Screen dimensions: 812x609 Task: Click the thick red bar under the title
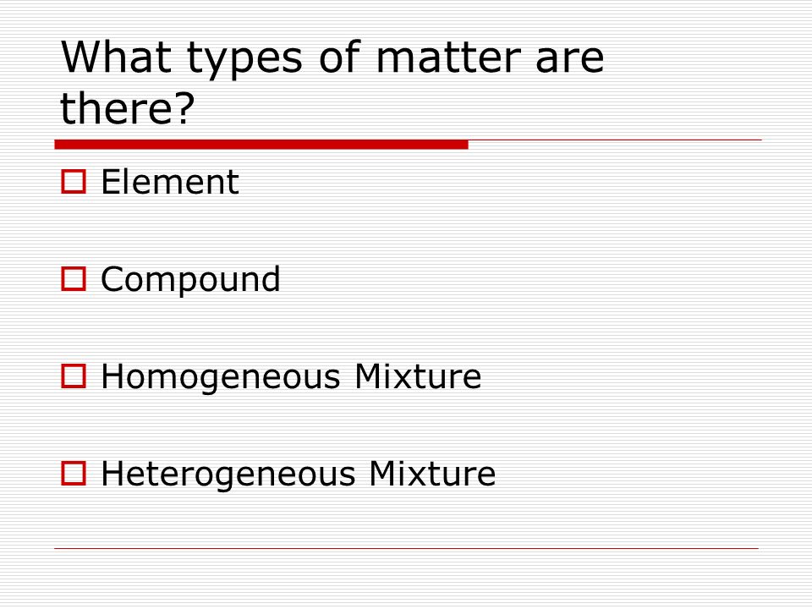pyautogui.click(x=261, y=145)
